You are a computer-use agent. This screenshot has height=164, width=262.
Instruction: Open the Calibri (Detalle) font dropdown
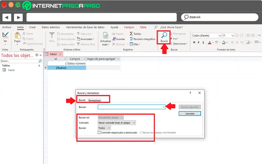(220, 35)
